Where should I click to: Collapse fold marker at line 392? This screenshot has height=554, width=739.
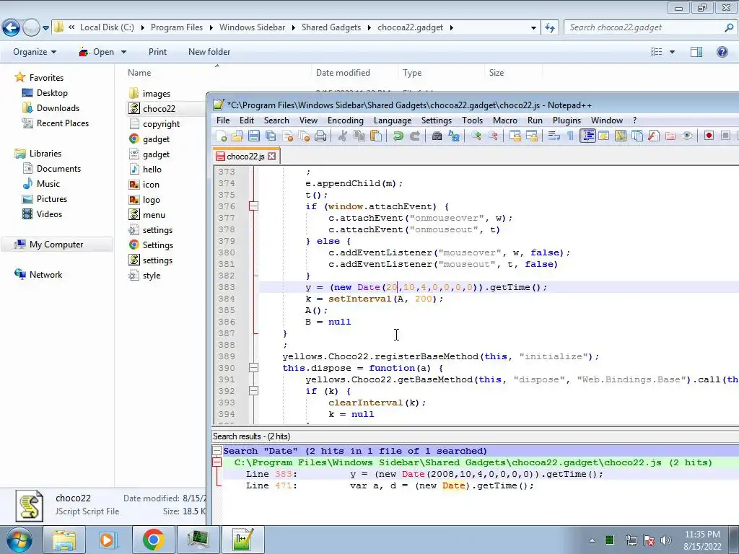253,391
